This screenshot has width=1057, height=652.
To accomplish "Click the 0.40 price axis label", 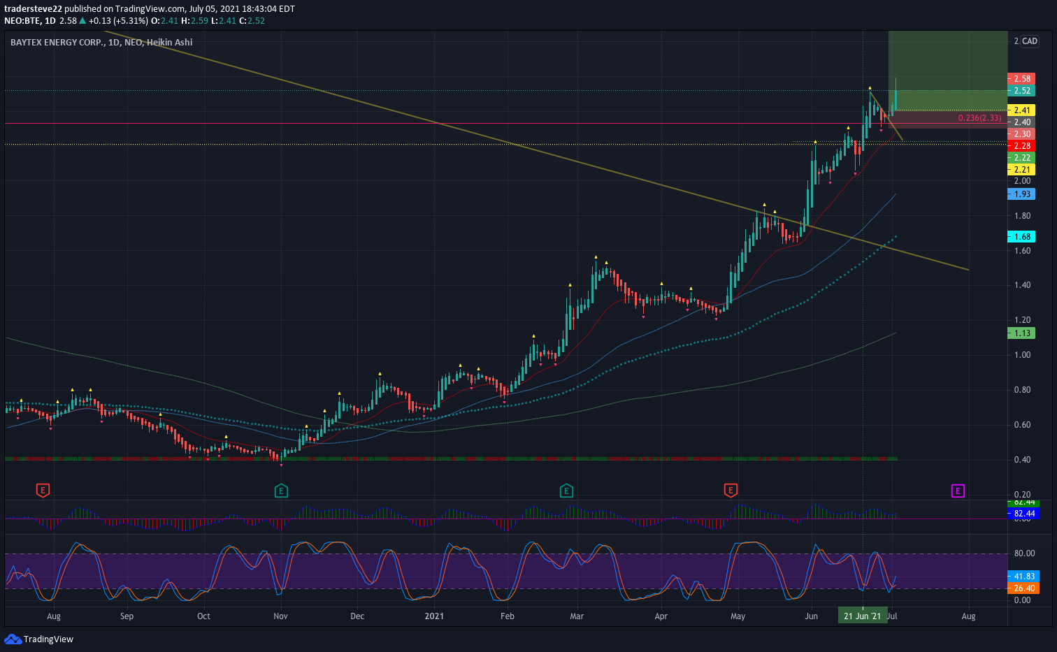I will click(x=1023, y=460).
